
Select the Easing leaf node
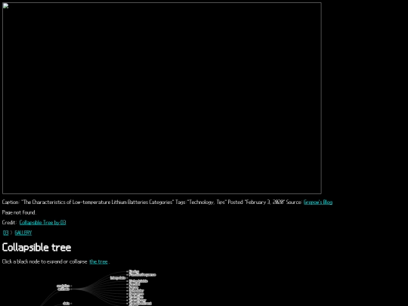pyautogui.click(x=134, y=272)
